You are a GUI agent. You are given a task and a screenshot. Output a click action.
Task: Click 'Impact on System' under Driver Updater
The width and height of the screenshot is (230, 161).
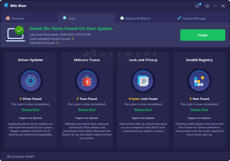pyautogui.click(x=30, y=118)
